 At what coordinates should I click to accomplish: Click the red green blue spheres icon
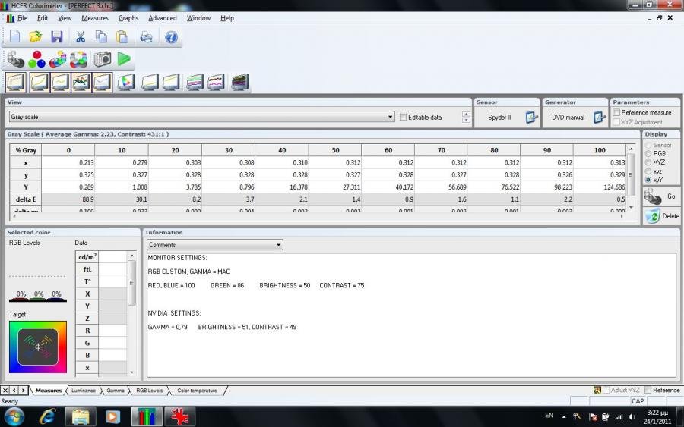[36, 59]
